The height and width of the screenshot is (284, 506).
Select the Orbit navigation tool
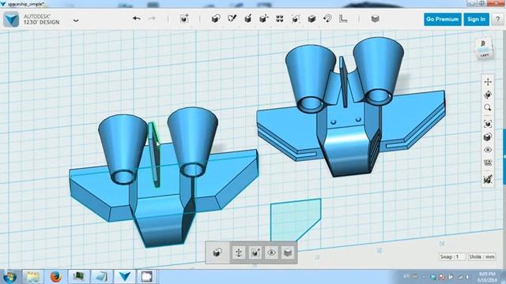click(x=488, y=95)
